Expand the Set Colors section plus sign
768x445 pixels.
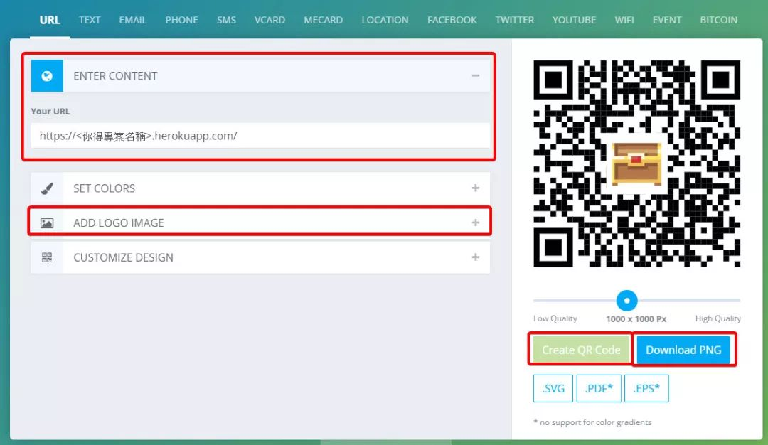click(475, 188)
